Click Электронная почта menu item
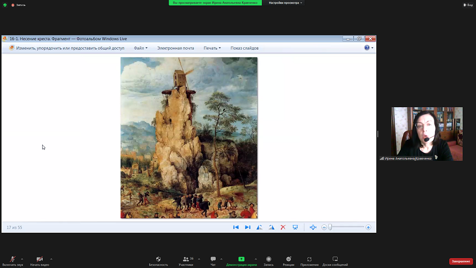This screenshot has width=476, height=268. [176, 48]
